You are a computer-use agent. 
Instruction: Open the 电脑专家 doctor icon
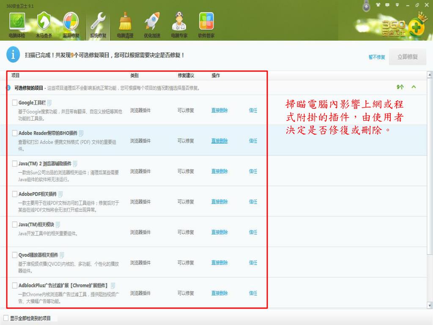click(x=179, y=25)
